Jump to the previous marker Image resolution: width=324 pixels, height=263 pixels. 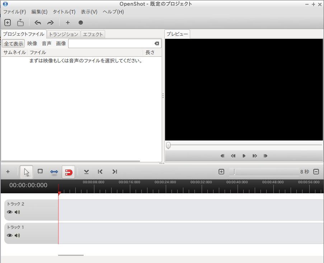click(x=100, y=172)
